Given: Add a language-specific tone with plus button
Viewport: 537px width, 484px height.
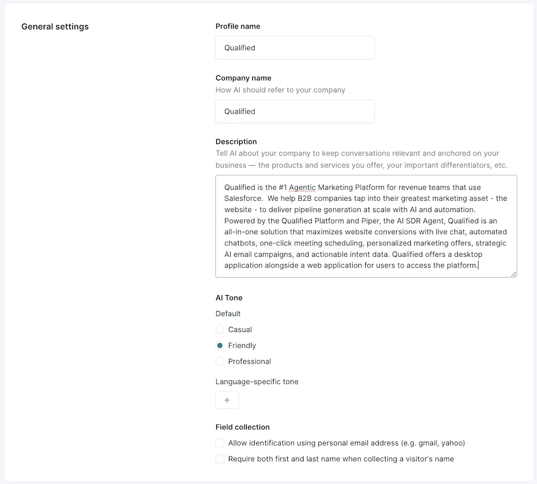Looking at the screenshot, I should (x=227, y=400).
